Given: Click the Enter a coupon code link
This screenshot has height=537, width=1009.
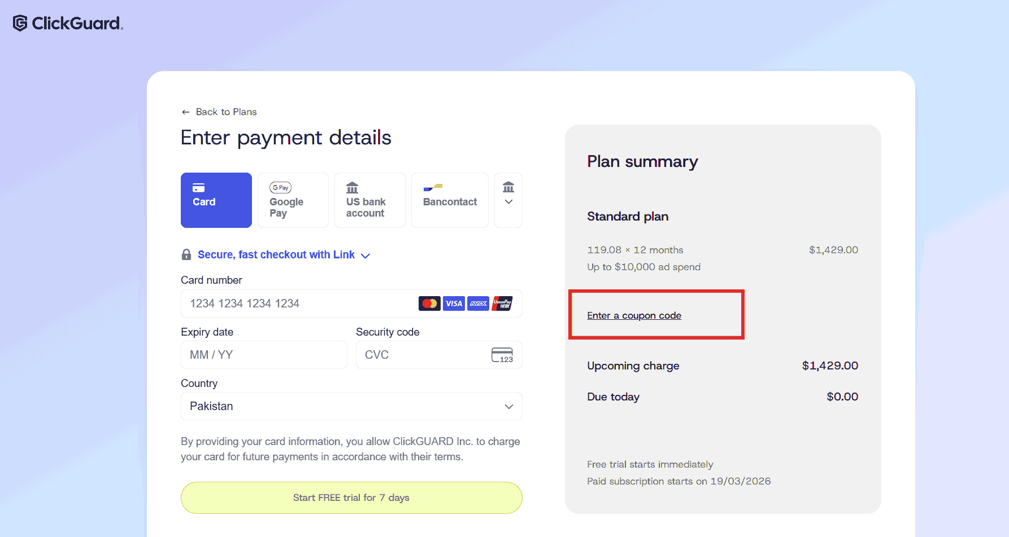Looking at the screenshot, I should tap(634, 316).
